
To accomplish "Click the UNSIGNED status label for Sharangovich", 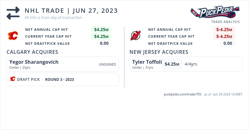I will 107,64.
